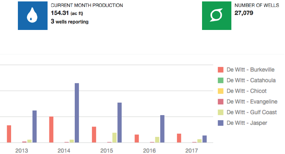Click the 3 wells reporting text
The width and height of the screenshot is (285, 154).
(70, 22)
